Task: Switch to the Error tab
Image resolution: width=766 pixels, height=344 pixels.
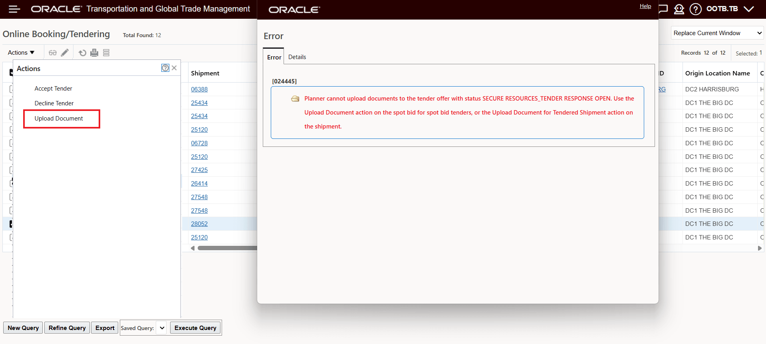Action: [x=274, y=57]
